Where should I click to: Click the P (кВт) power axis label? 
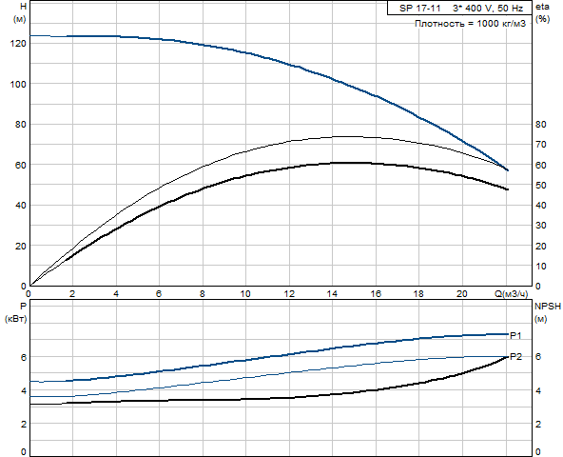point(16,312)
